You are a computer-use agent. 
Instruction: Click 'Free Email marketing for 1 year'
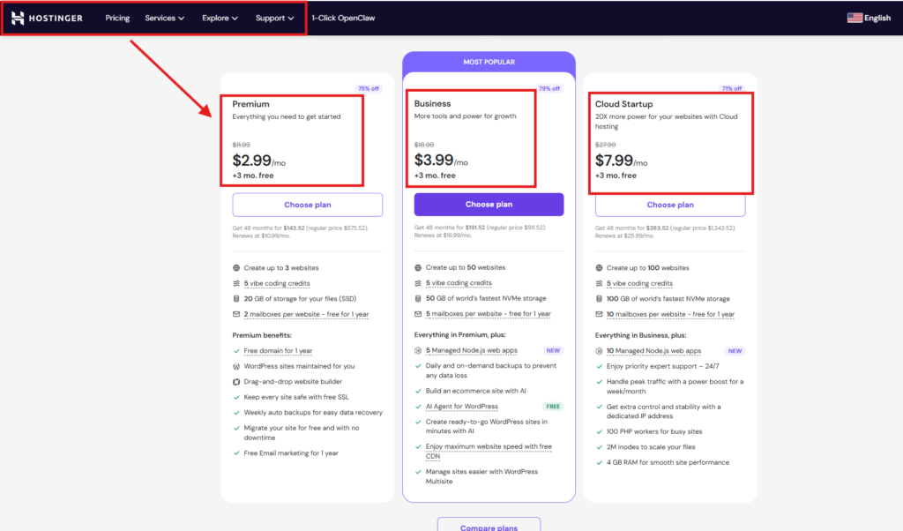[291, 453]
